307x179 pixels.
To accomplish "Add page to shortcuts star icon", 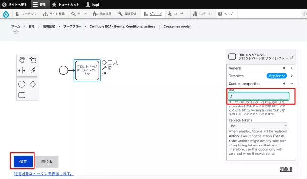I will 16,32.
